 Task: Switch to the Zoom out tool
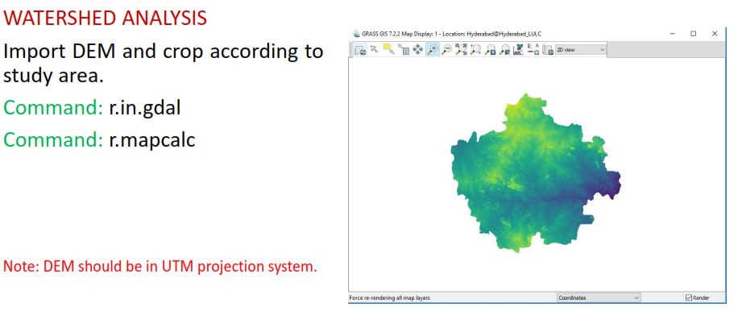pos(446,50)
